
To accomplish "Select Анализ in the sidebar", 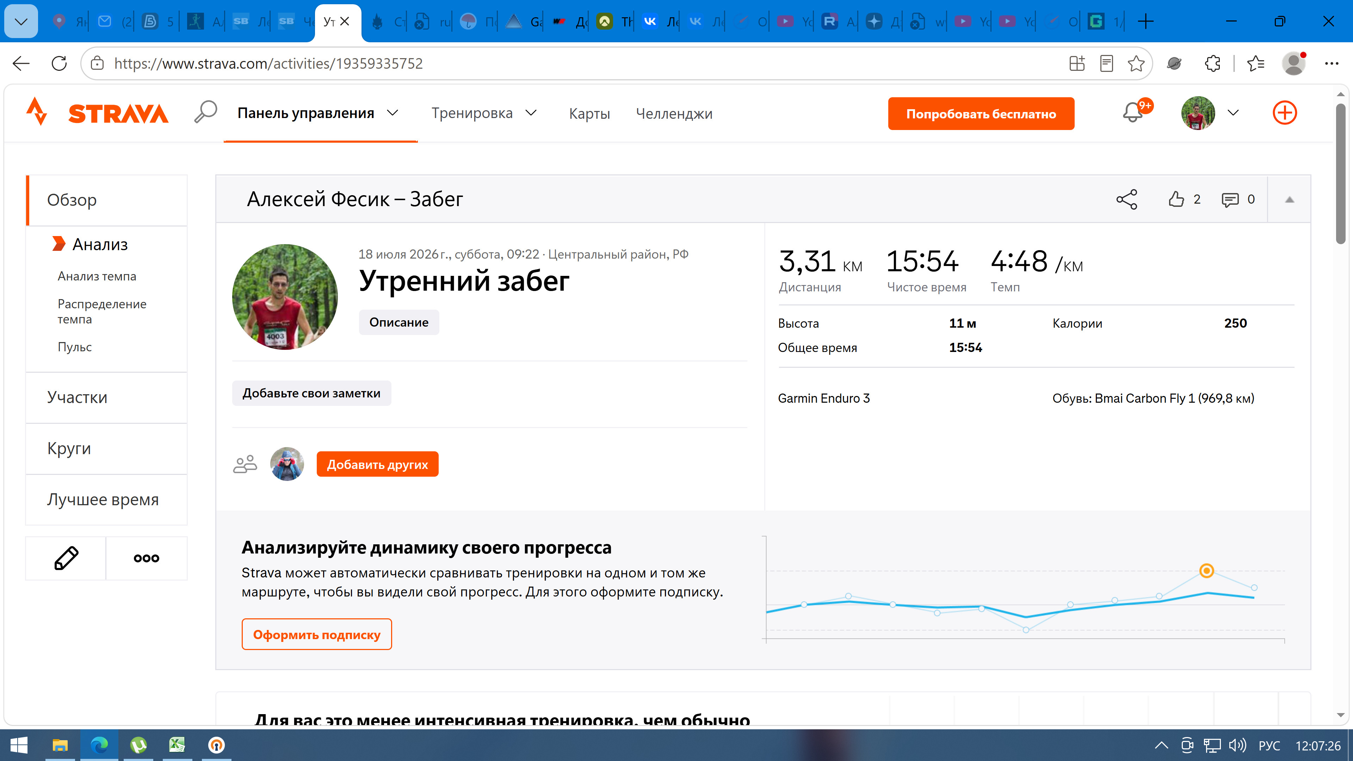I will 100,244.
